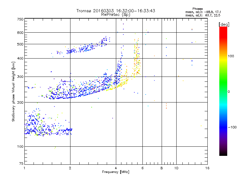Click the '75' height axis tick label
The height and width of the screenshot is (183, 244).
tap(21, 163)
